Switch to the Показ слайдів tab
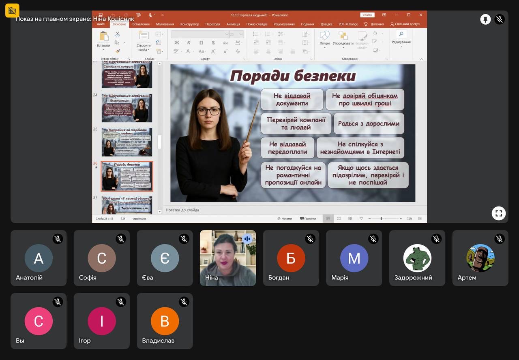The height and width of the screenshot is (360, 519). coord(257,24)
